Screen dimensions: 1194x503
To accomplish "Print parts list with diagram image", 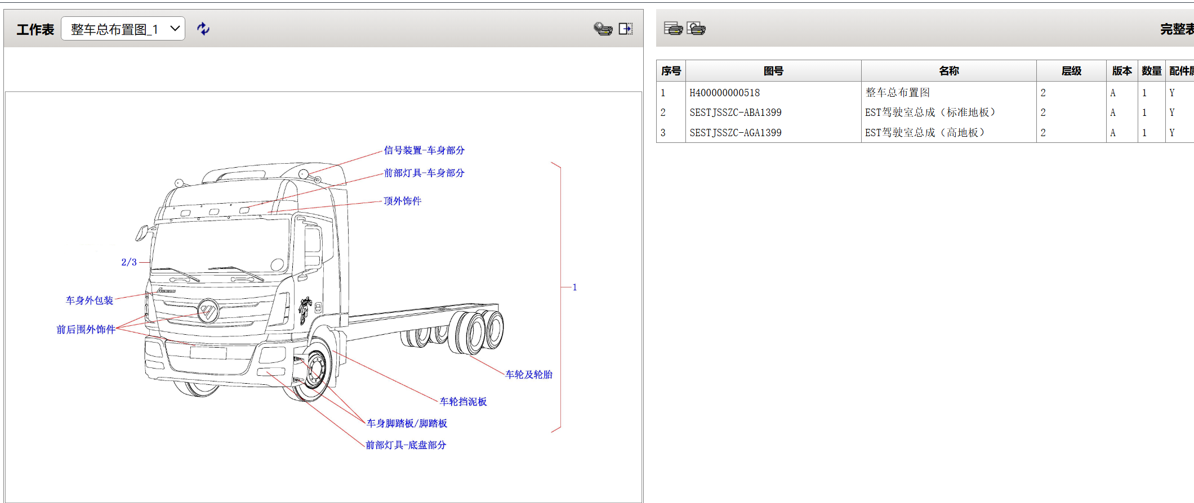I will tap(696, 28).
